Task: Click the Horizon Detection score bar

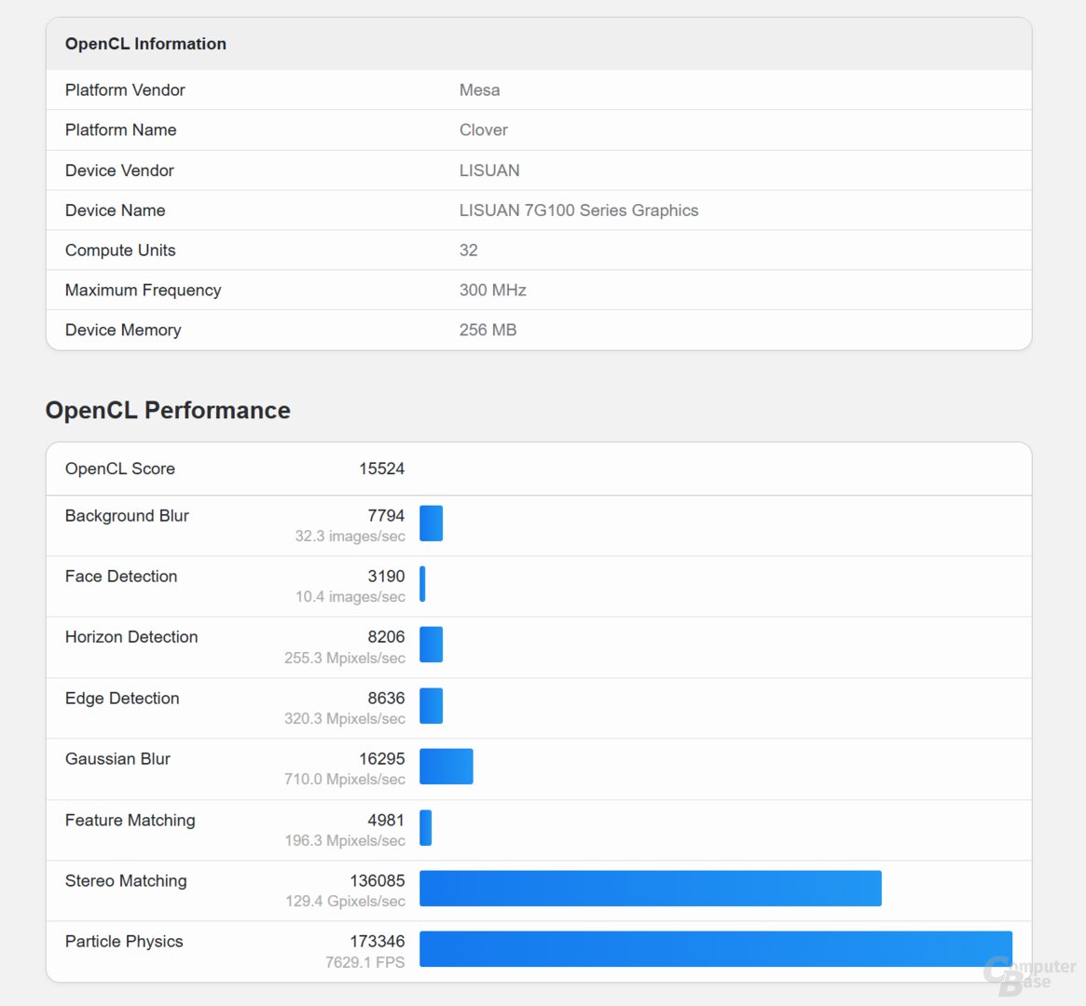Action: [x=431, y=645]
